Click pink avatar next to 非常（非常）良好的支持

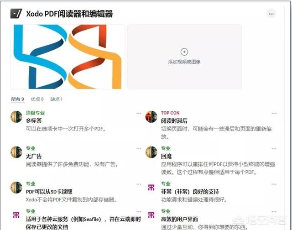(151, 188)
